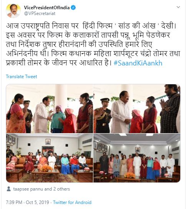This screenshot has width=186, height=209.
Task: Click the tagged people person icon
Action: tap(9, 189)
